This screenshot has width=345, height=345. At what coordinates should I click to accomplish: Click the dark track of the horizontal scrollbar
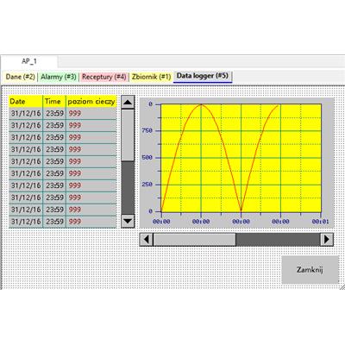click(x=278, y=240)
